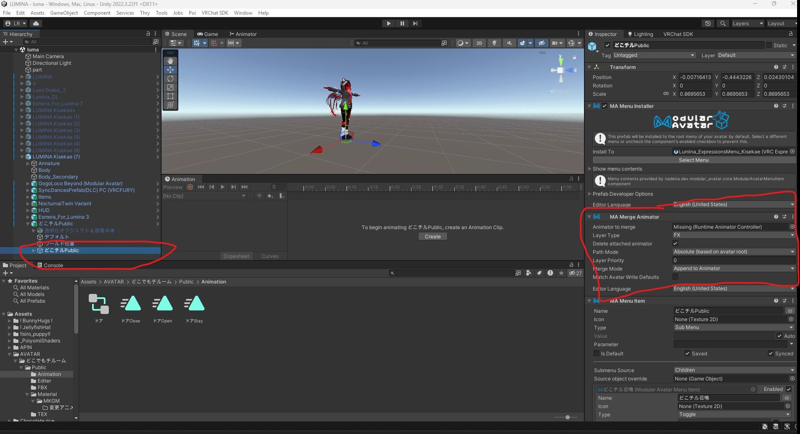The width and height of the screenshot is (800, 434).
Task: Switch to the Game tab
Action: pos(208,34)
